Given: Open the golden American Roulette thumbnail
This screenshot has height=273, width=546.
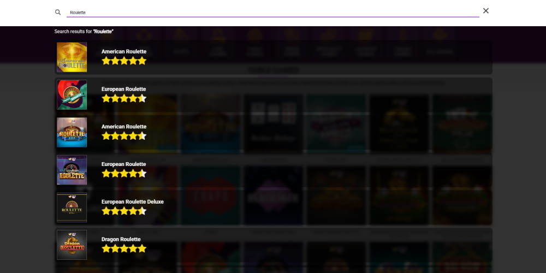Looking at the screenshot, I should tap(72, 57).
